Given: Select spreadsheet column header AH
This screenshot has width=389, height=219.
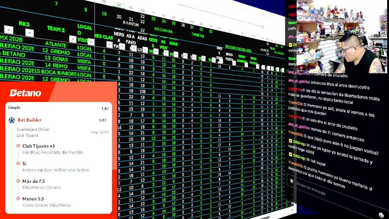Looking at the screenshot, I should 142,10.
